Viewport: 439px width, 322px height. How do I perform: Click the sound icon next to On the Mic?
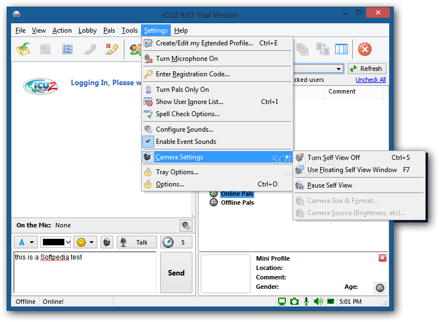tap(186, 226)
